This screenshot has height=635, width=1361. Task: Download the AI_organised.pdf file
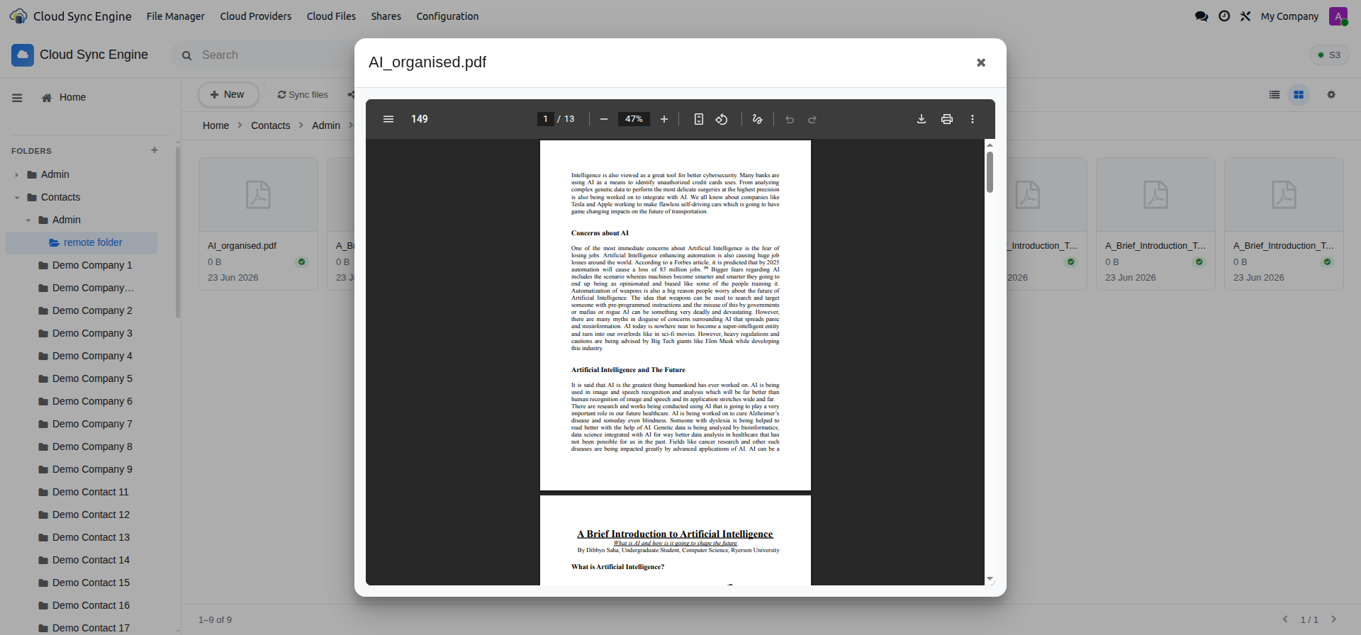922,119
